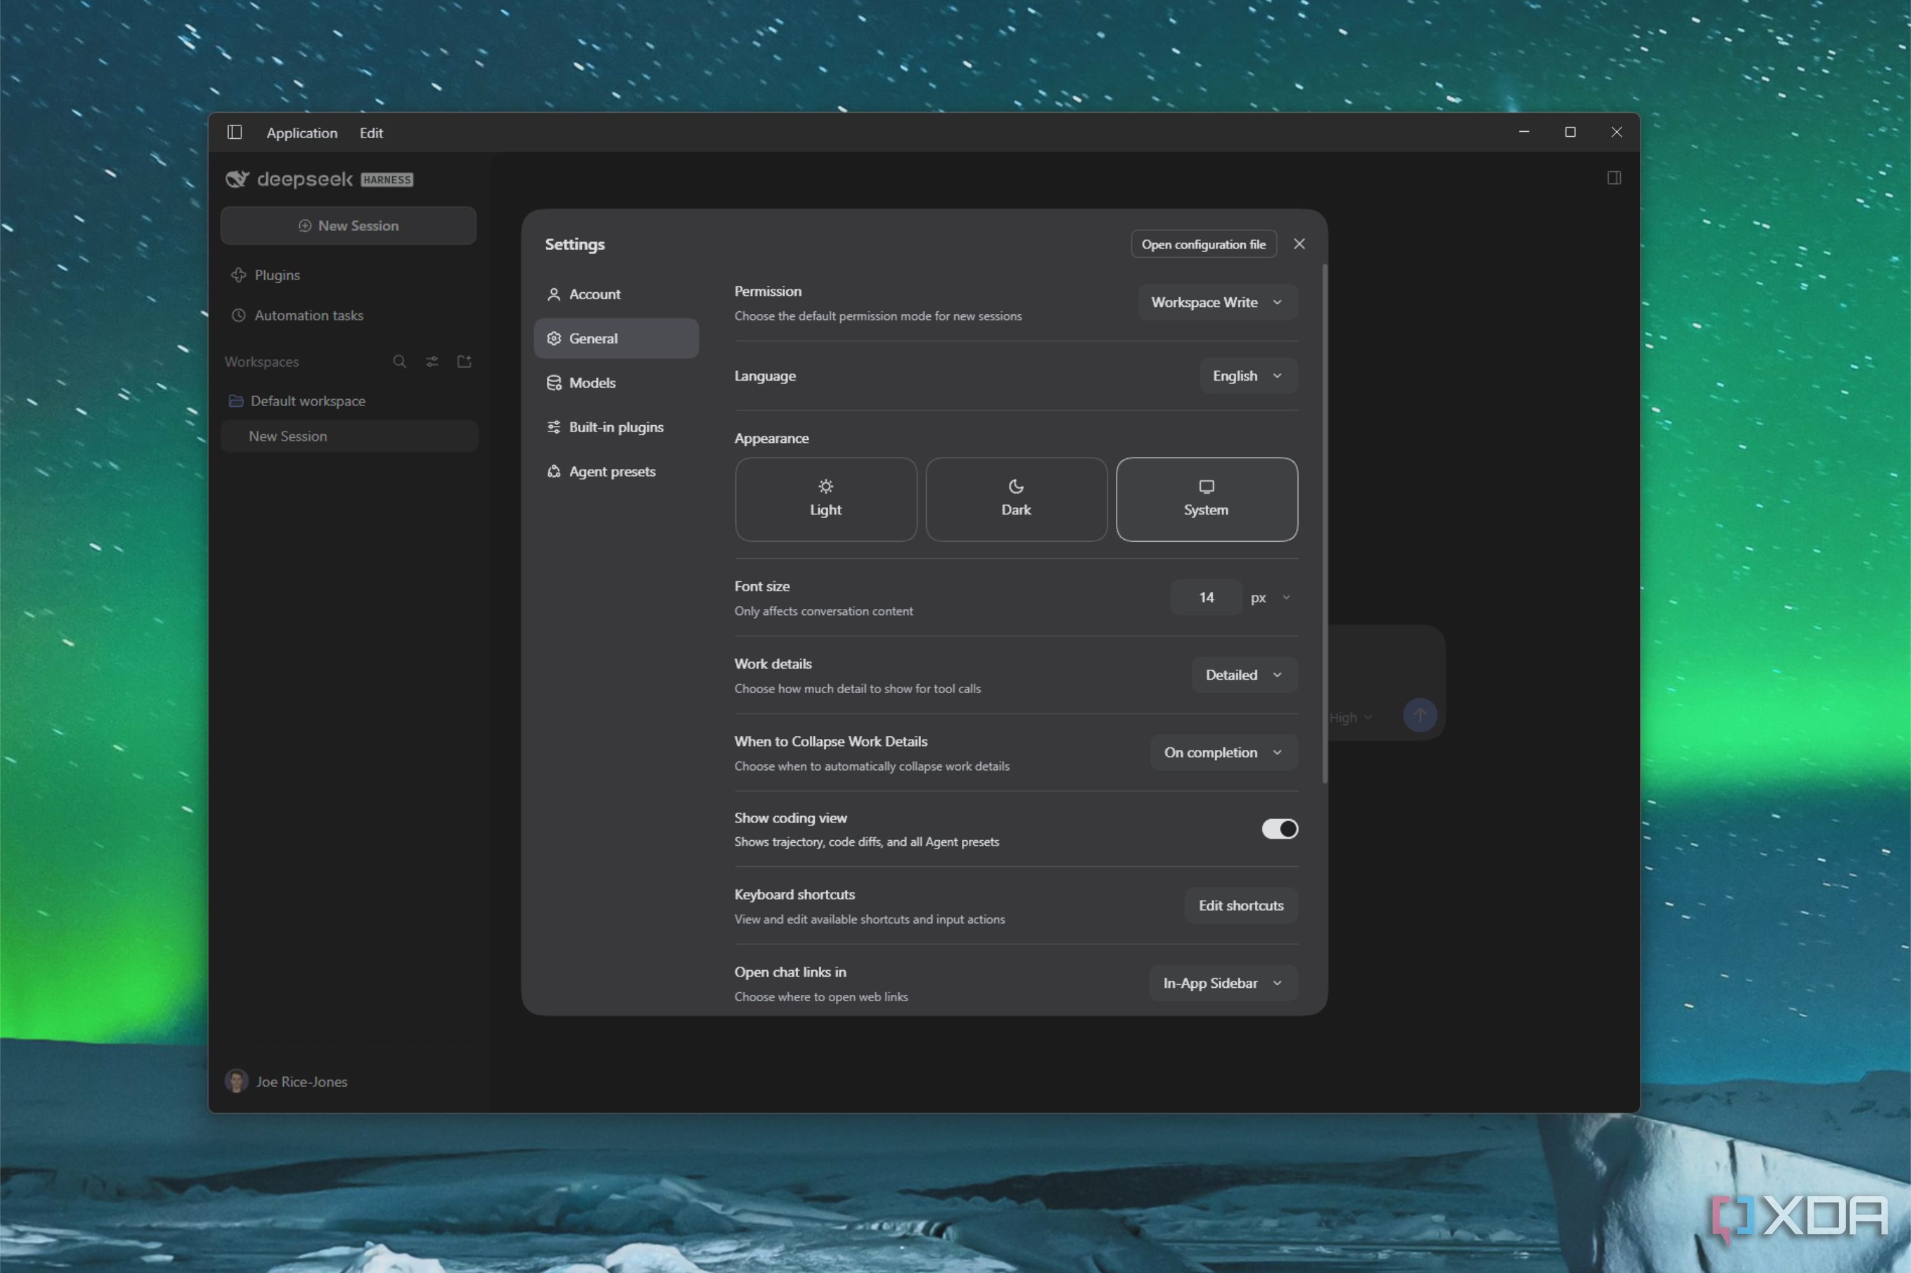Open the workspace filter options icon
Viewport: 1911px width, 1273px height.
tap(432, 362)
